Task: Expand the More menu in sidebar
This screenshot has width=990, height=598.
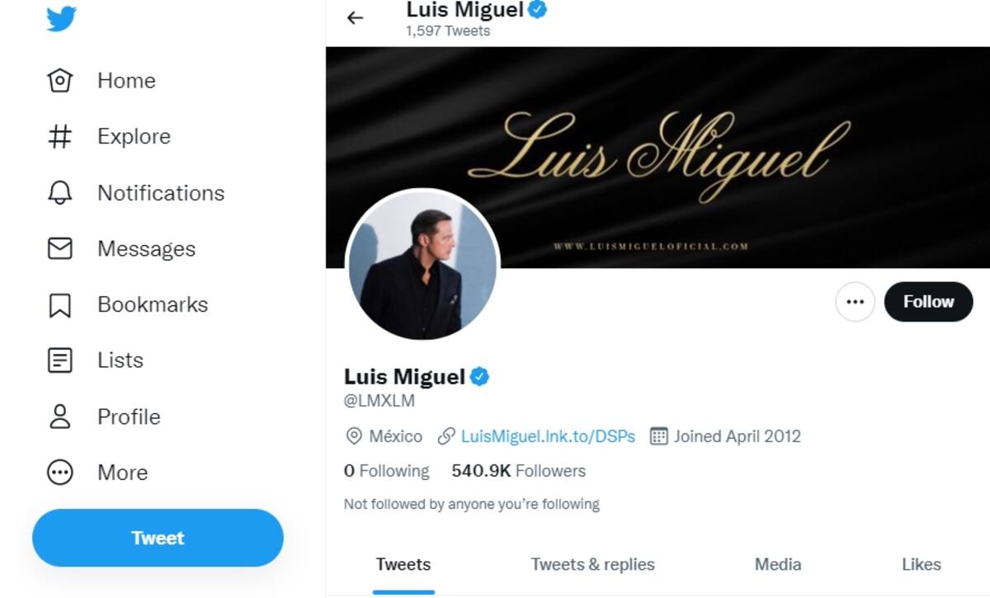Action: coord(60,473)
